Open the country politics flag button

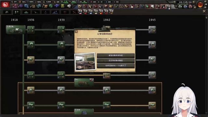pyautogui.click(x=5, y=4)
